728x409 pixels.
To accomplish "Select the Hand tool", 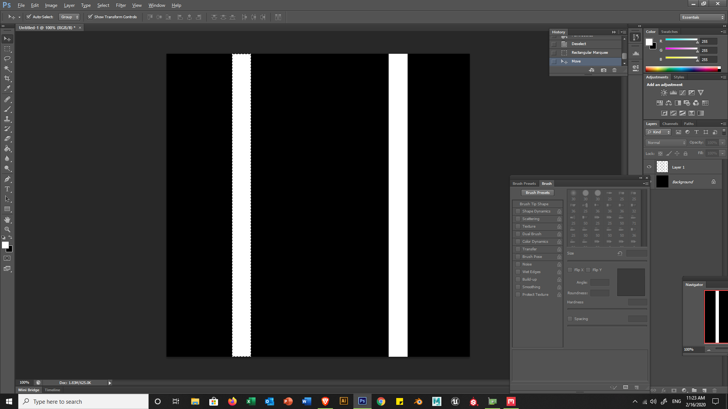I will (x=7, y=220).
